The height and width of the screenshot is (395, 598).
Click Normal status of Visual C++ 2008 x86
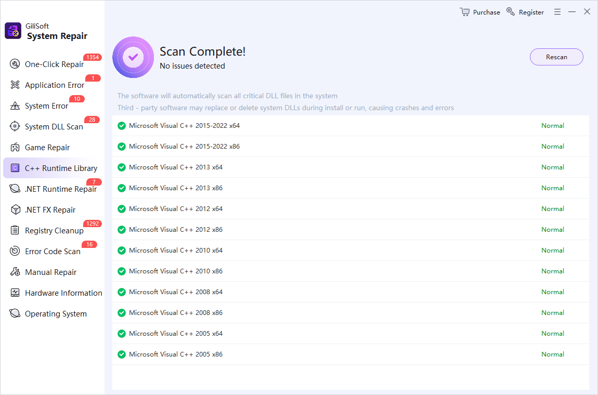(553, 313)
